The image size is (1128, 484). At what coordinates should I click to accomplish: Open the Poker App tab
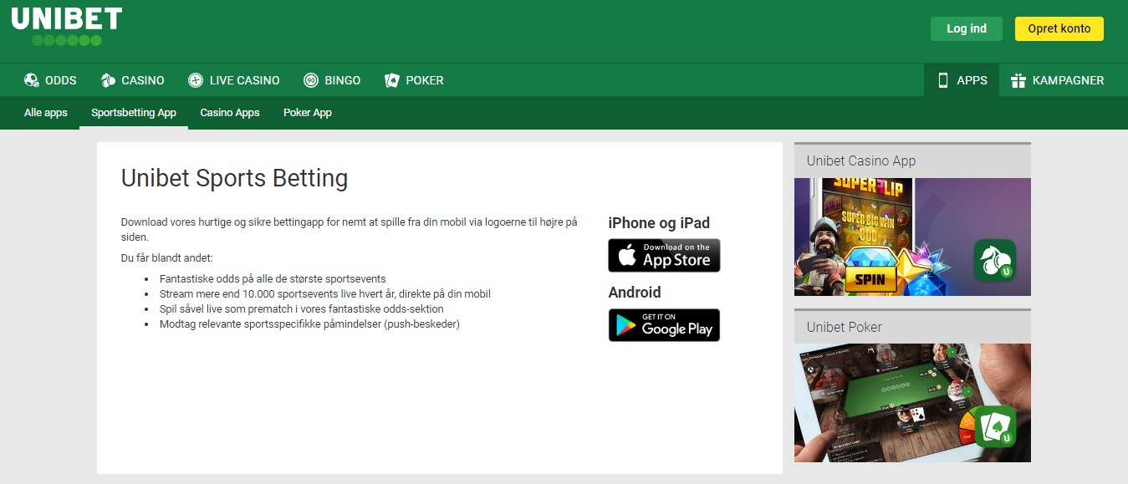(308, 113)
